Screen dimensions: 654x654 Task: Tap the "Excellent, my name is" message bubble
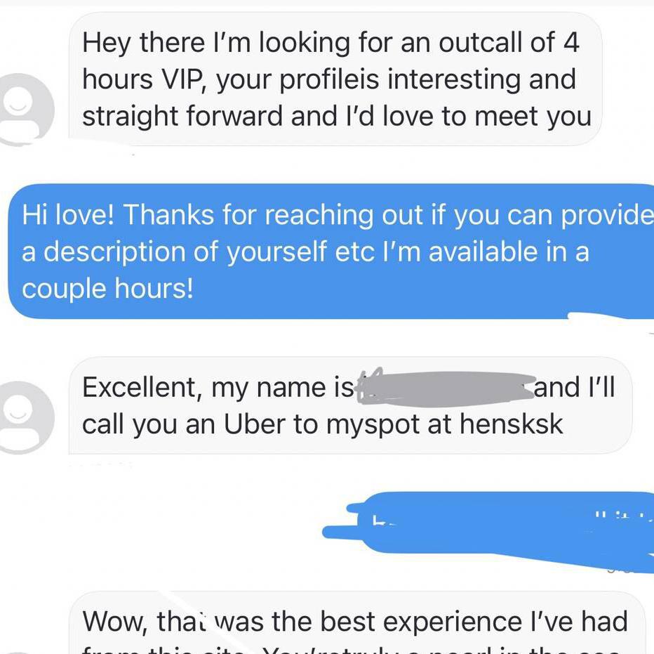[350, 405]
